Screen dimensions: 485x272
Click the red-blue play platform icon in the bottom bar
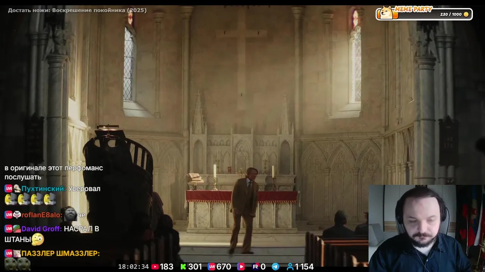241,267
